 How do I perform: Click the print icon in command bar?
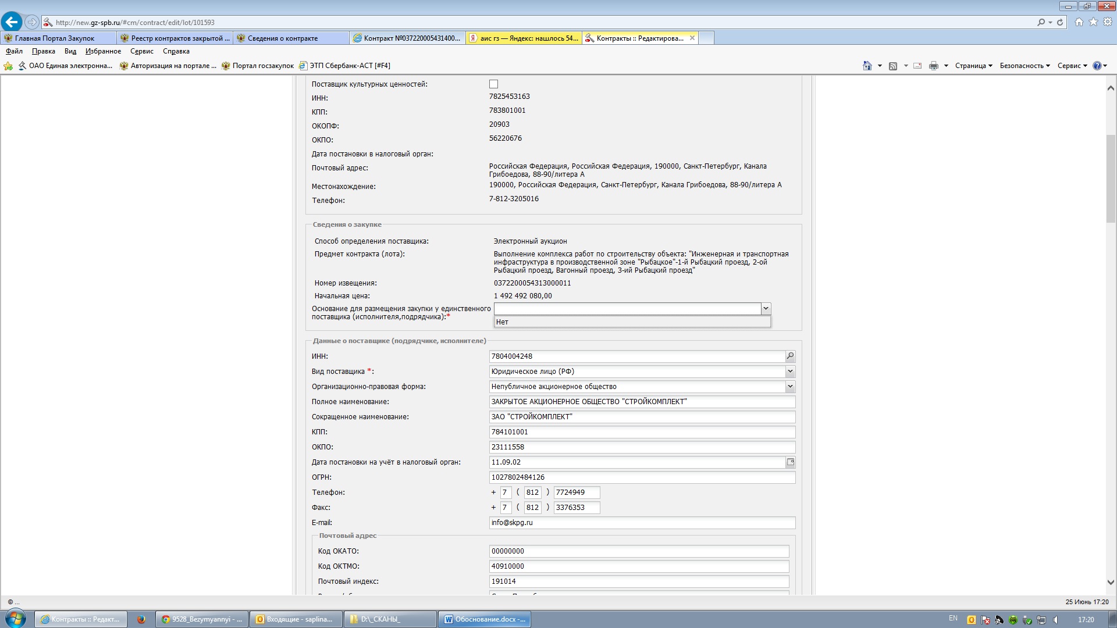pos(933,66)
